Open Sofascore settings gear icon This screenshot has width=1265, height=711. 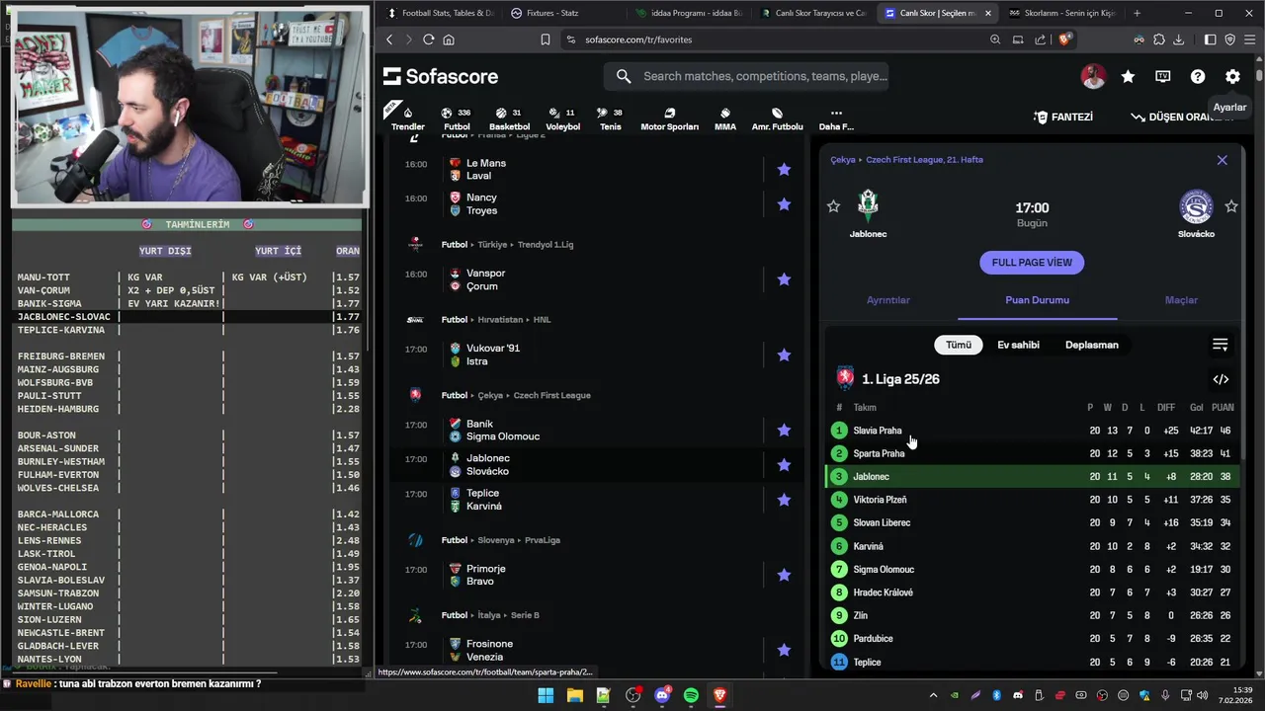pyautogui.click(x=1232, y=76)
